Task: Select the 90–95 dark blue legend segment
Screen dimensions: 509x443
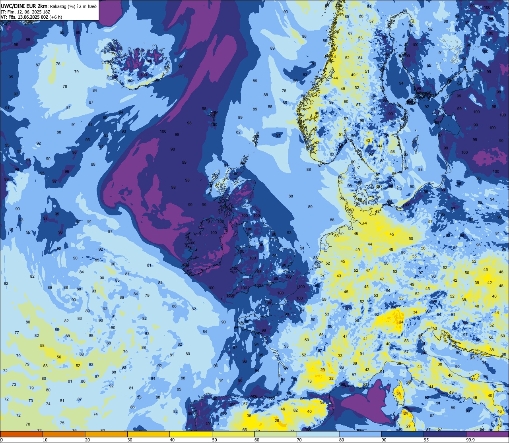Action: (x=402, y=434)
